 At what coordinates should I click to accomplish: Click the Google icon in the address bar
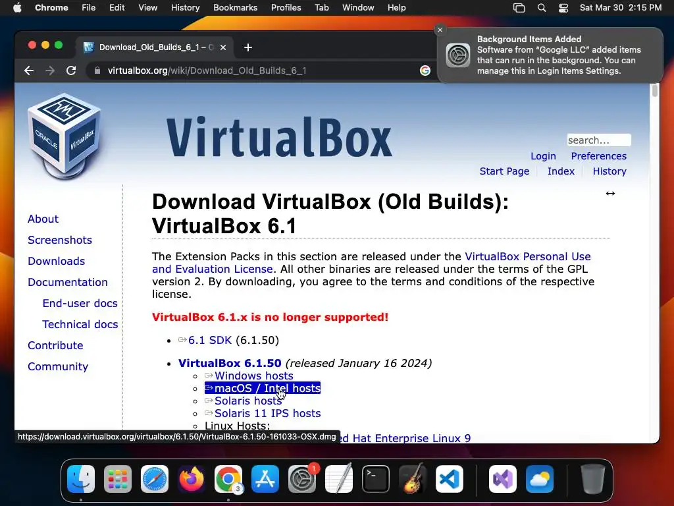(x=425, y=70)
